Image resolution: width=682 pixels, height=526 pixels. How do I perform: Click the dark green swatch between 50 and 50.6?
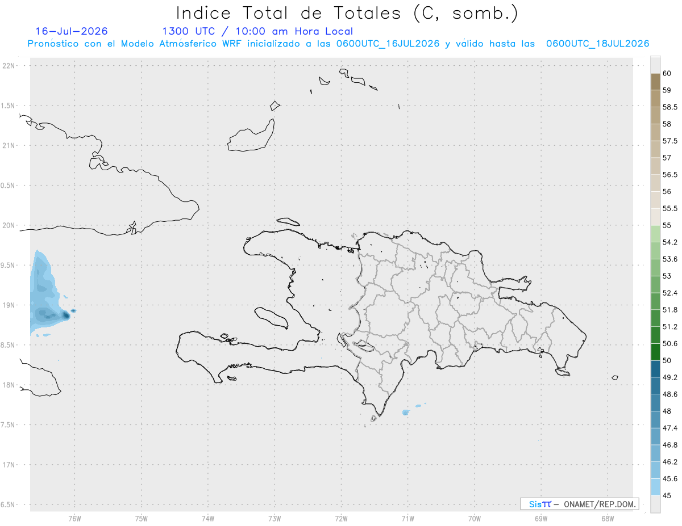655,352
